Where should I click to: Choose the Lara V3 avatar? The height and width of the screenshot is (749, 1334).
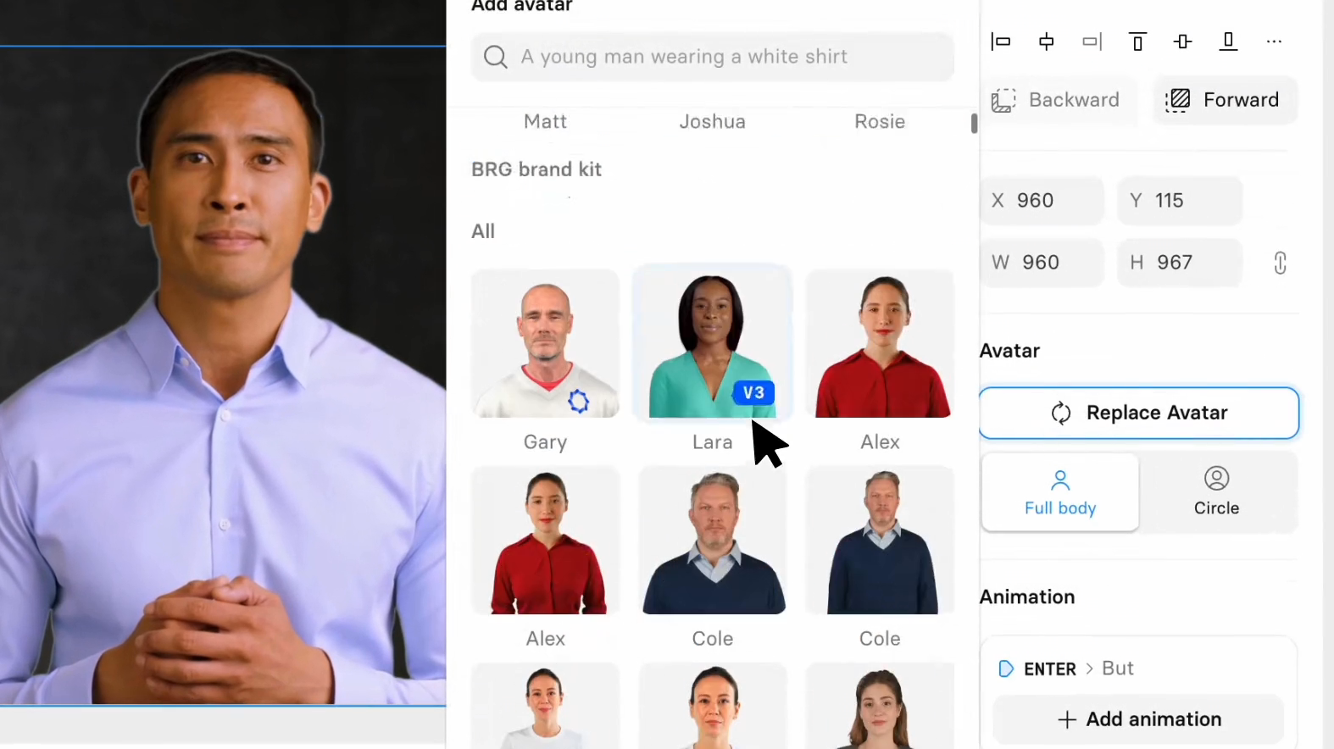[712, 344]
